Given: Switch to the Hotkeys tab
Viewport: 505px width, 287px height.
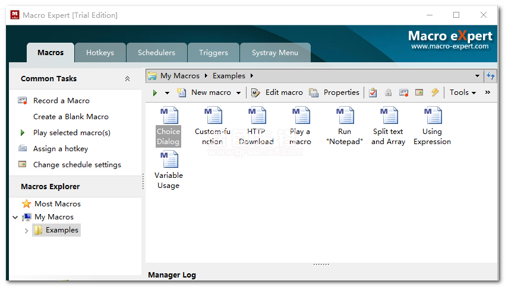Looking at the screenshot, I should (100, 53).
